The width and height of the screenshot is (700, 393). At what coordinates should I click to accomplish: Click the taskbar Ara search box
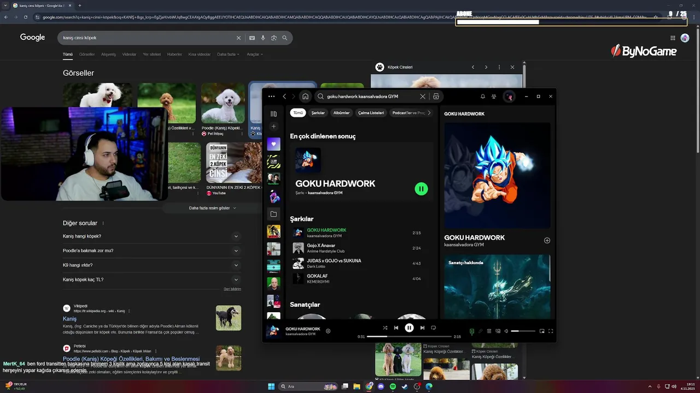pos(309,386)
